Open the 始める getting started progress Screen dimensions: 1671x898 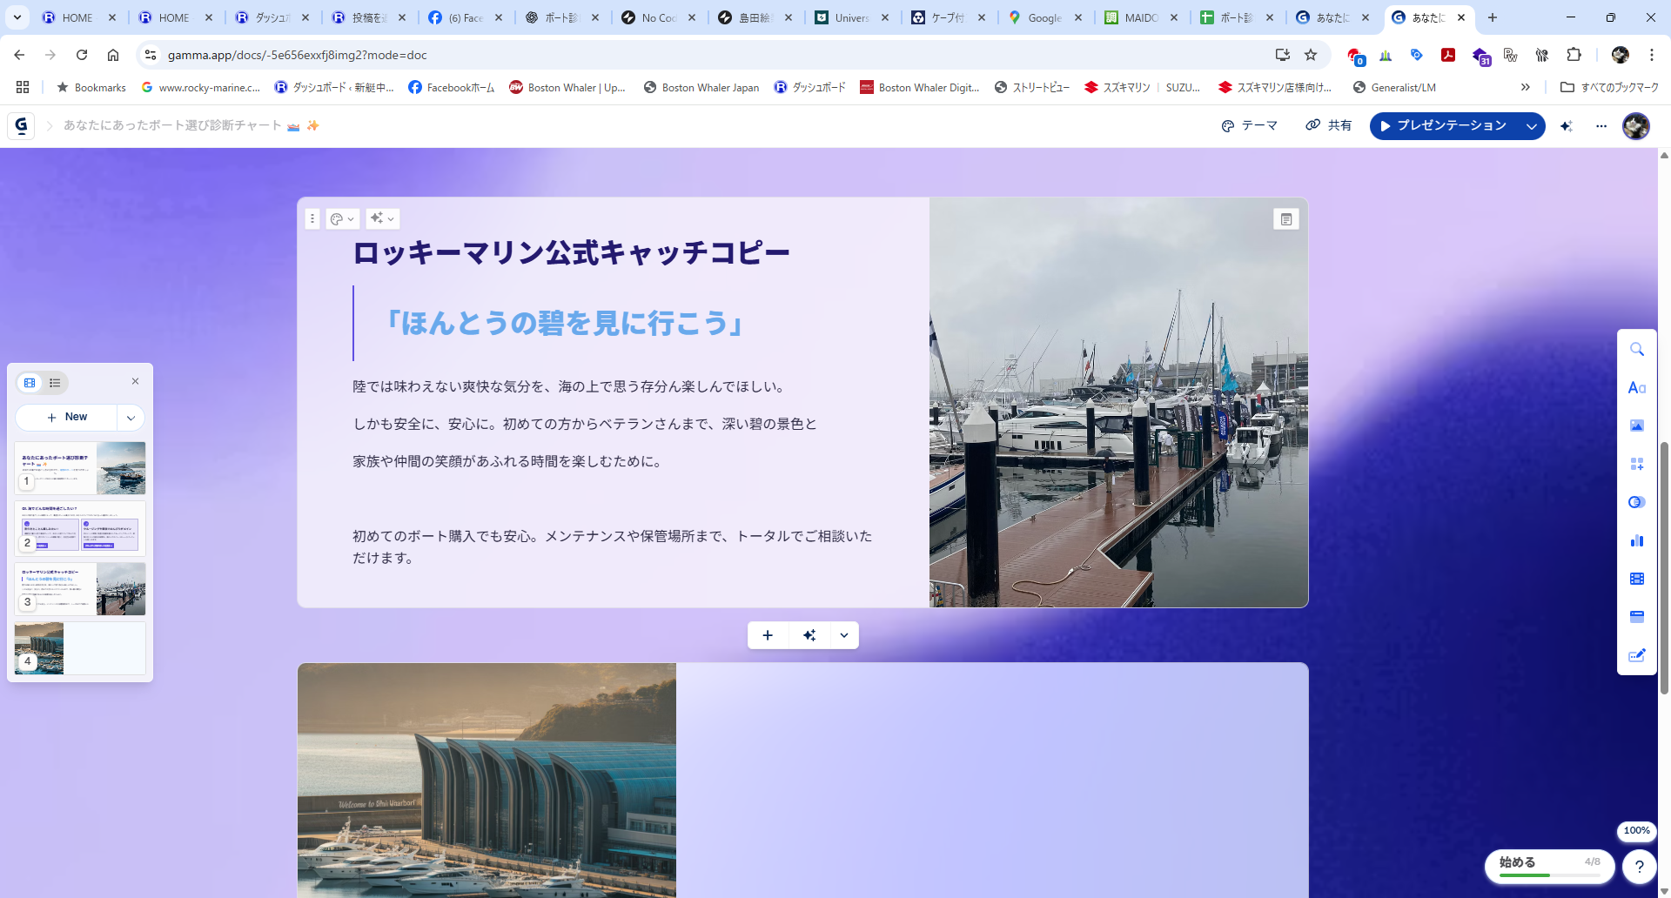(x=1549, y=866)
